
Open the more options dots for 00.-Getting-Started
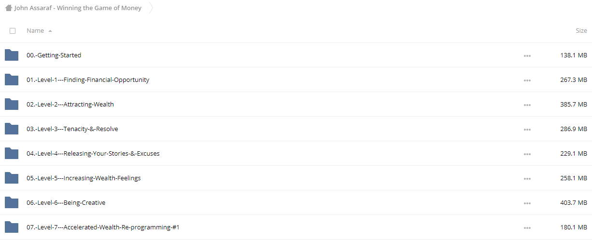(x=527, y=55)
